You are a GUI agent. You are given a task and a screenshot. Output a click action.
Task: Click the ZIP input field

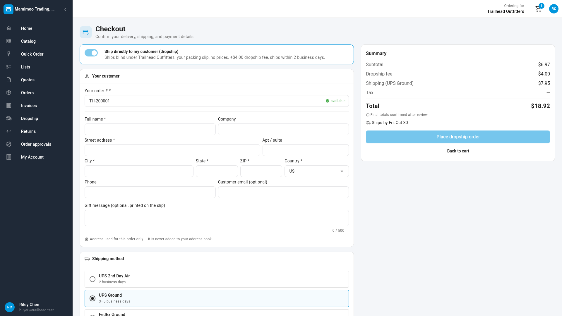[261, 171]
